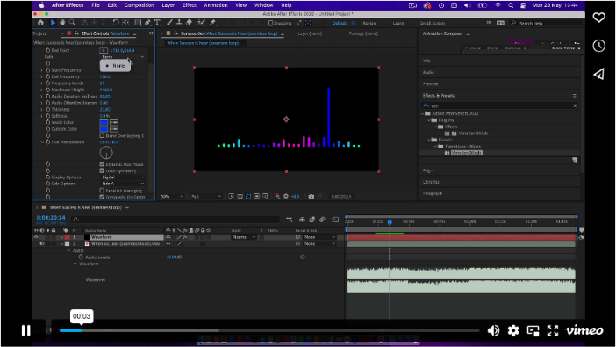The height and width of the screenshot is (347, 616).
Task: Switch to the Small Screen workspace
Action: coord(433,23)
